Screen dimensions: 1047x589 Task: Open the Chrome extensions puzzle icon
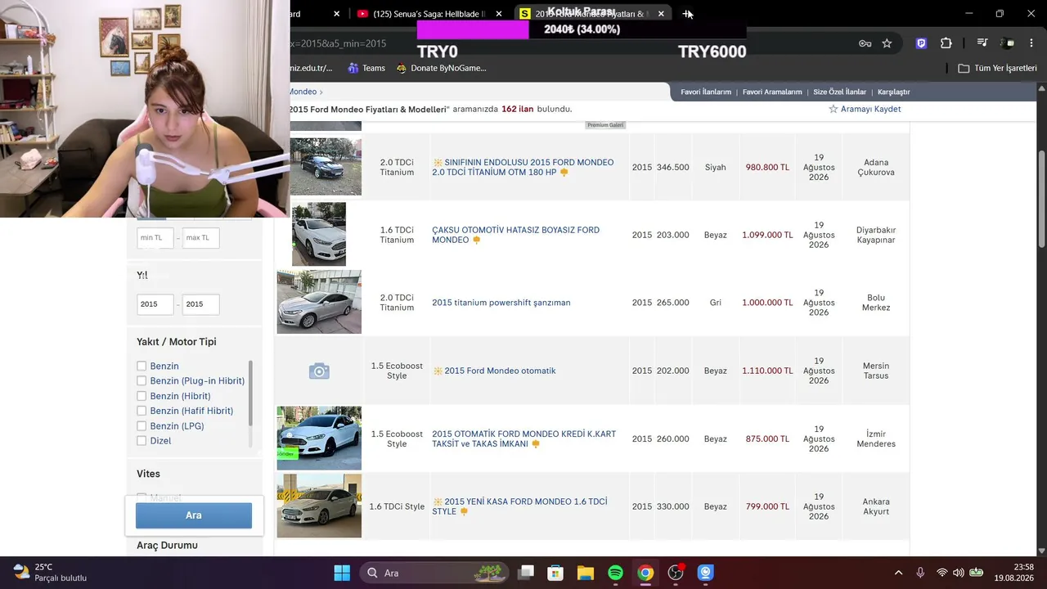click(x=946, y=43)
